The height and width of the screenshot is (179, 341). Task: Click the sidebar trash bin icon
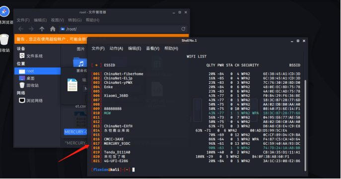22,85
